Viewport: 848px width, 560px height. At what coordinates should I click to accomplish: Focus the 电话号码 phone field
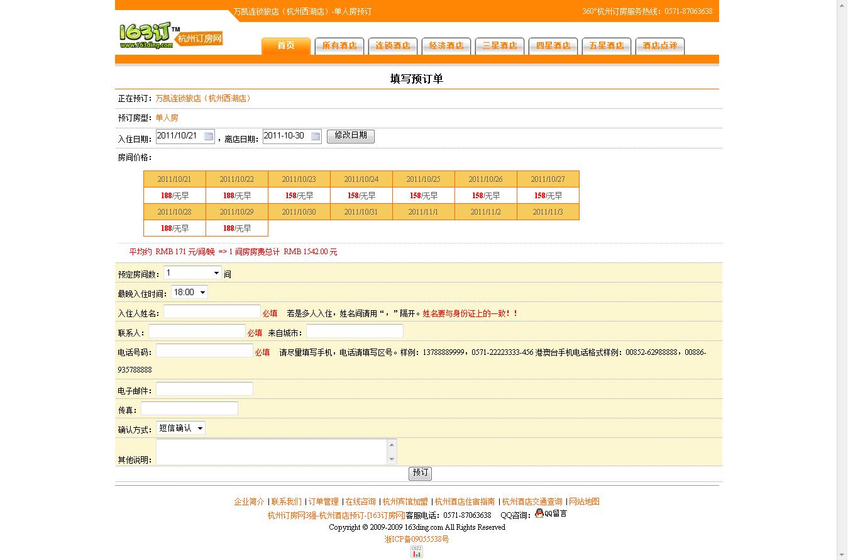pos(204,351)
